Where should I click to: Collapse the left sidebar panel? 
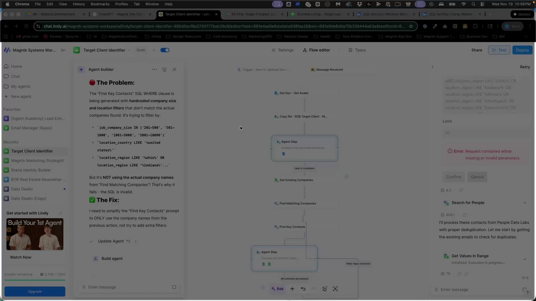click(64, 50)
